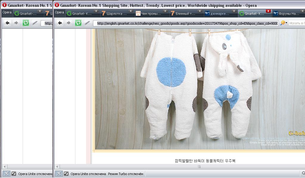Image resolution: width=305 pixels, height=178 pixels.
Task: Toggle the panels button in the background window status bar
Action: [6, 174]
